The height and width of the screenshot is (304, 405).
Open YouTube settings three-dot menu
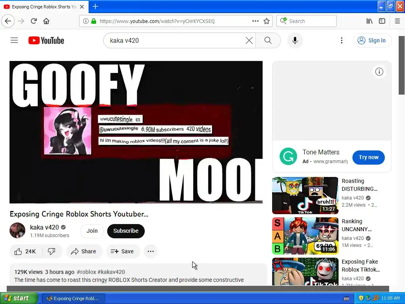click(341, 40)
